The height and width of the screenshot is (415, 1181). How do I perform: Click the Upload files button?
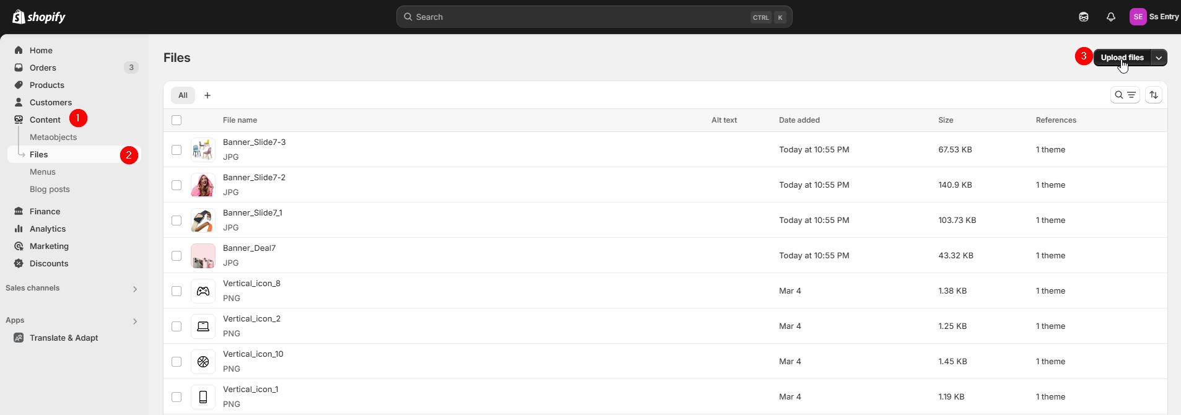tap(1123, 57)
